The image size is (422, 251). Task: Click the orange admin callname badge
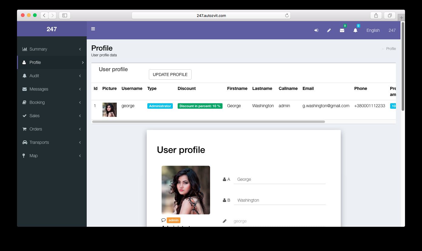coord(173,220)
